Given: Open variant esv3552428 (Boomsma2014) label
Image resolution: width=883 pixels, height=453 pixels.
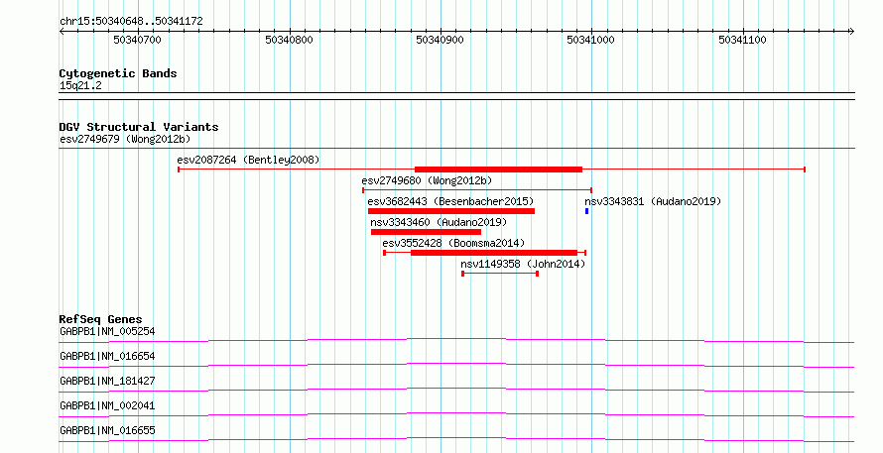Looking at the screenshot, I should pos(453,243).
